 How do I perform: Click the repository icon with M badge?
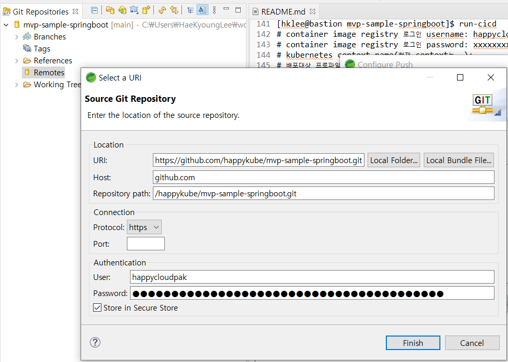(x=134, y=10)
